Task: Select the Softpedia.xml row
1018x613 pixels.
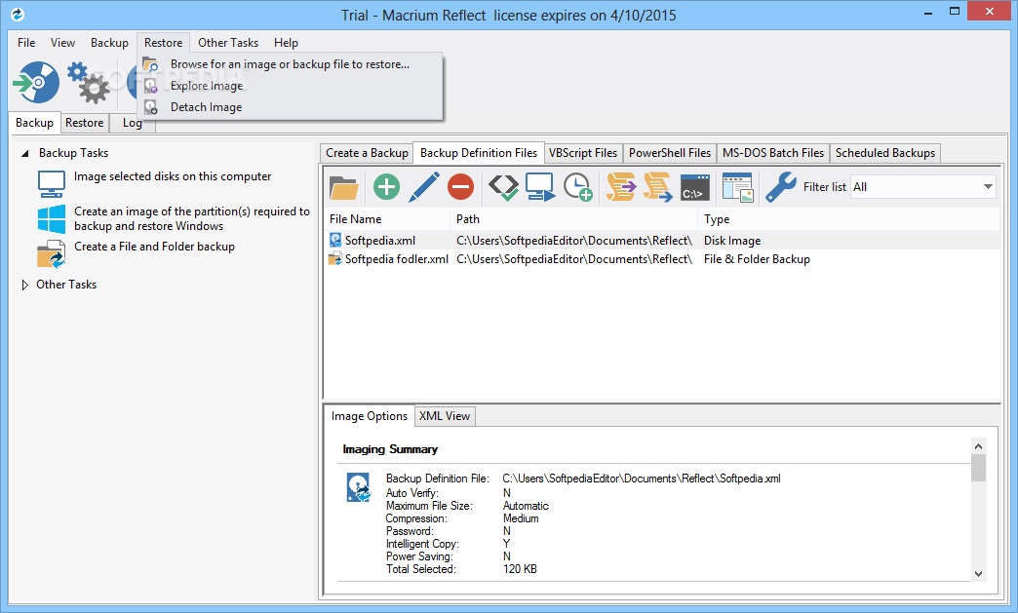Action: tap(662, 241)
